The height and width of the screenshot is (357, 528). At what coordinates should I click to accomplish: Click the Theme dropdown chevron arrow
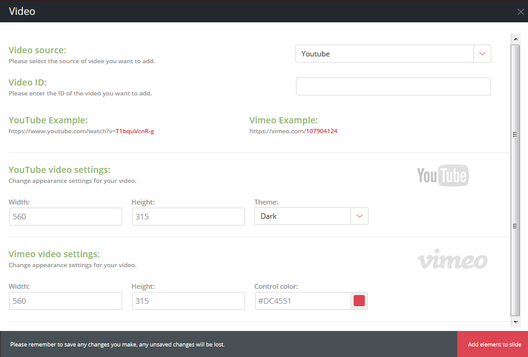click(x=360, y=216)
